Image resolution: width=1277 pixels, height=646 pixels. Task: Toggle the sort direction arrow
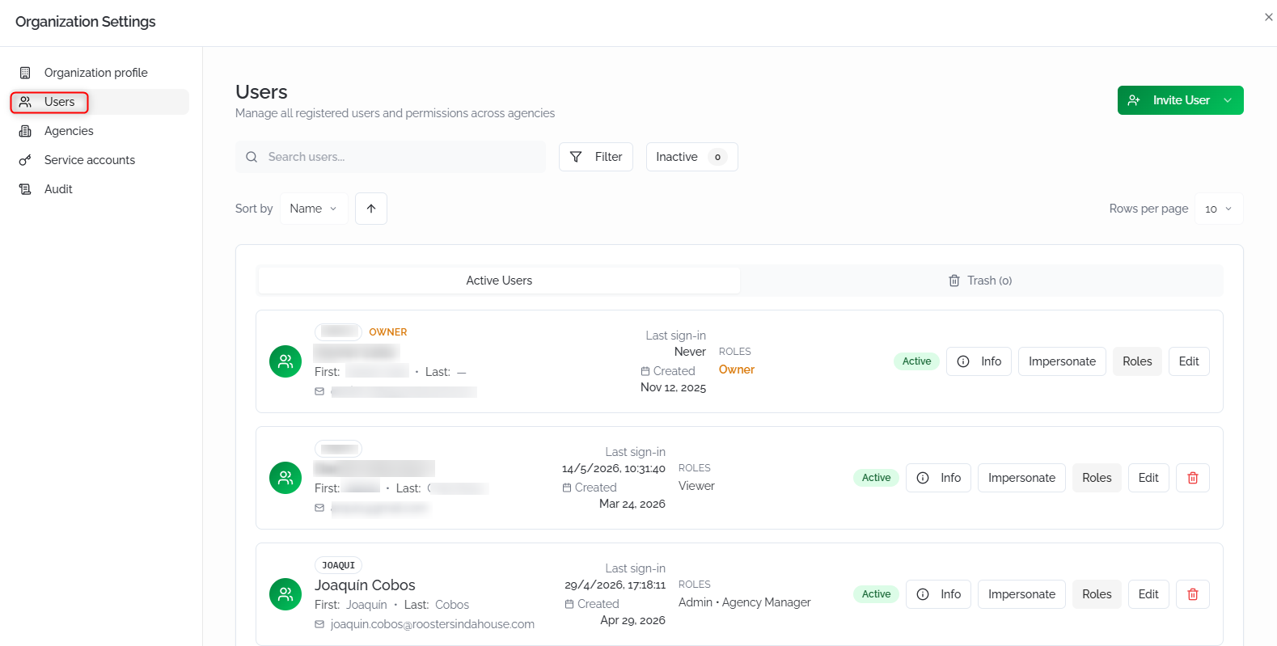pos(371,209)
